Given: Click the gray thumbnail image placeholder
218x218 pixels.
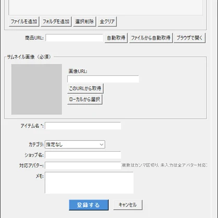Looking at the screenshot, I should [37, 89].
